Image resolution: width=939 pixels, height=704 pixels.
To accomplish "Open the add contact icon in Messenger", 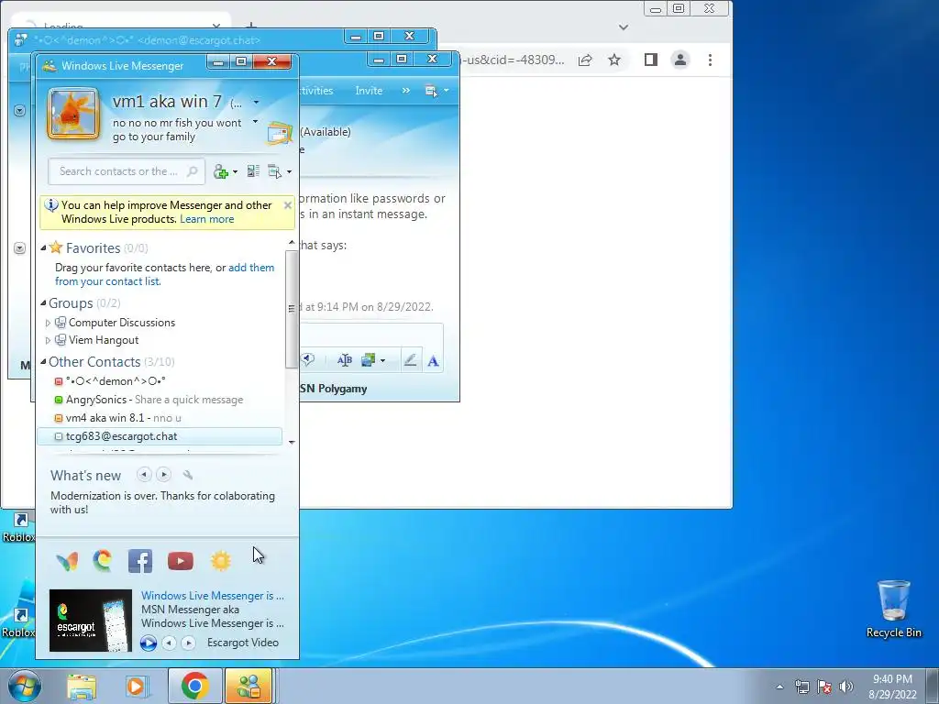I will (x=221, y=171).
